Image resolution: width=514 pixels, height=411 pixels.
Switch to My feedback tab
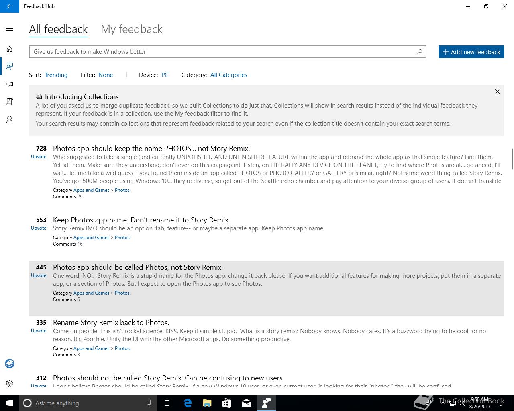point(132,29)
